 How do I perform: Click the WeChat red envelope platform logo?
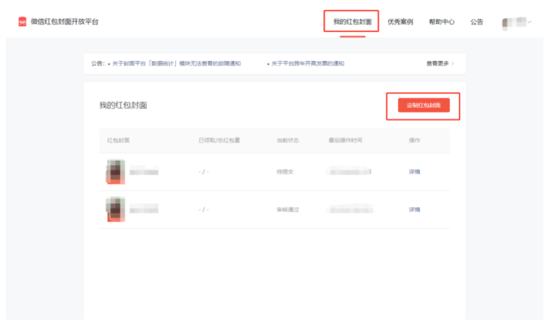(x=22, y=22)
